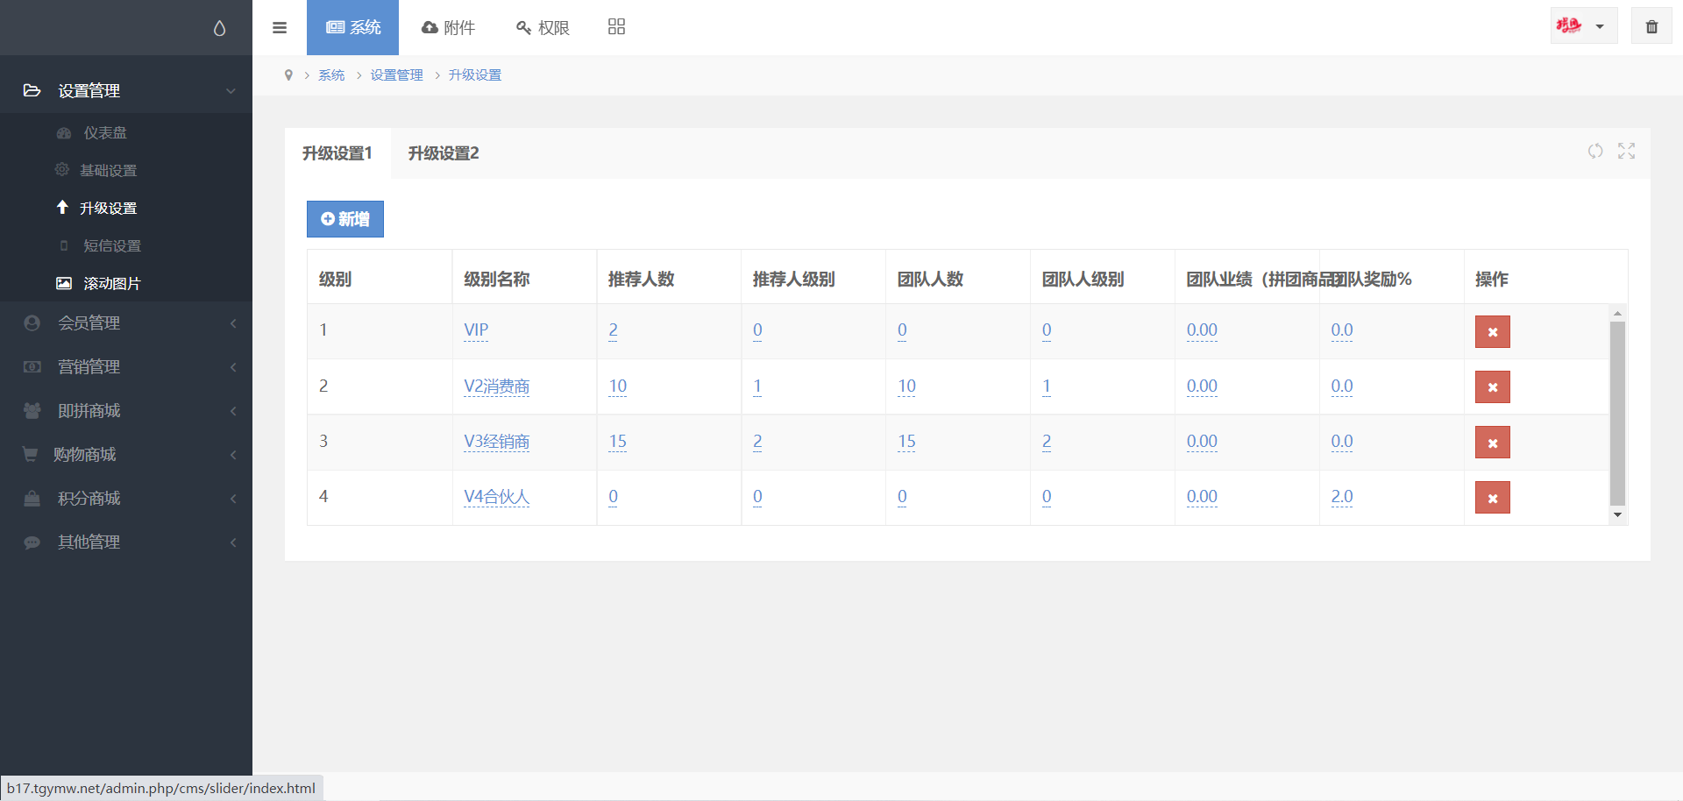
Task: Delete the V4合伙人 level row
Action: (1492, 498)
